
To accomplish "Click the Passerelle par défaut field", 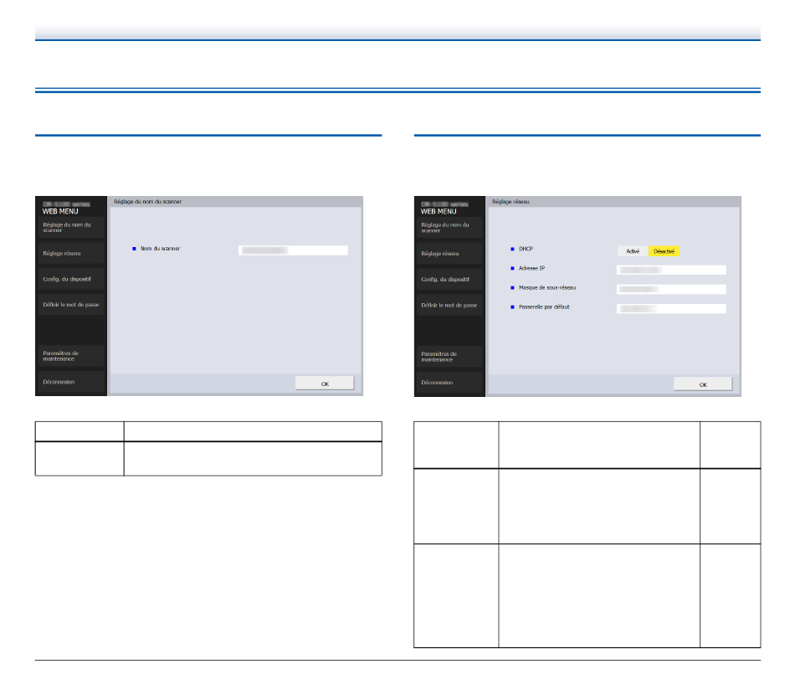I will coord(671,308).
